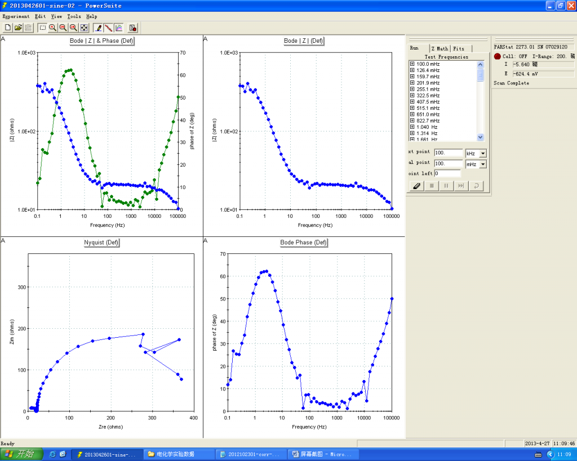Click the multi-curve overlay graph icon
577x461 pixels.
coord(118,28)
